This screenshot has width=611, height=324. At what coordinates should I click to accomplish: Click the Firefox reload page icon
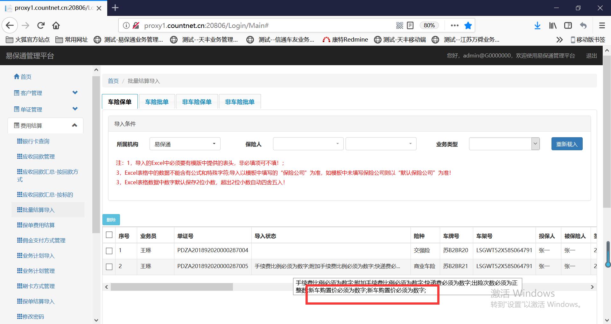41,25
